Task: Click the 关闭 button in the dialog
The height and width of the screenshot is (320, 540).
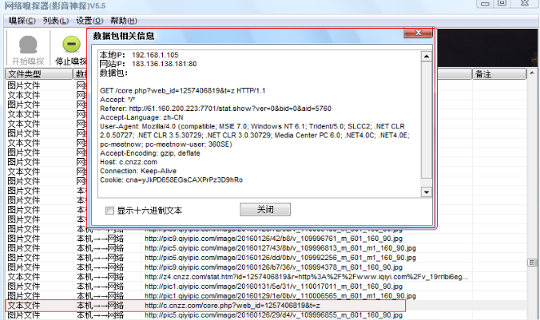Action: (265, 209)
